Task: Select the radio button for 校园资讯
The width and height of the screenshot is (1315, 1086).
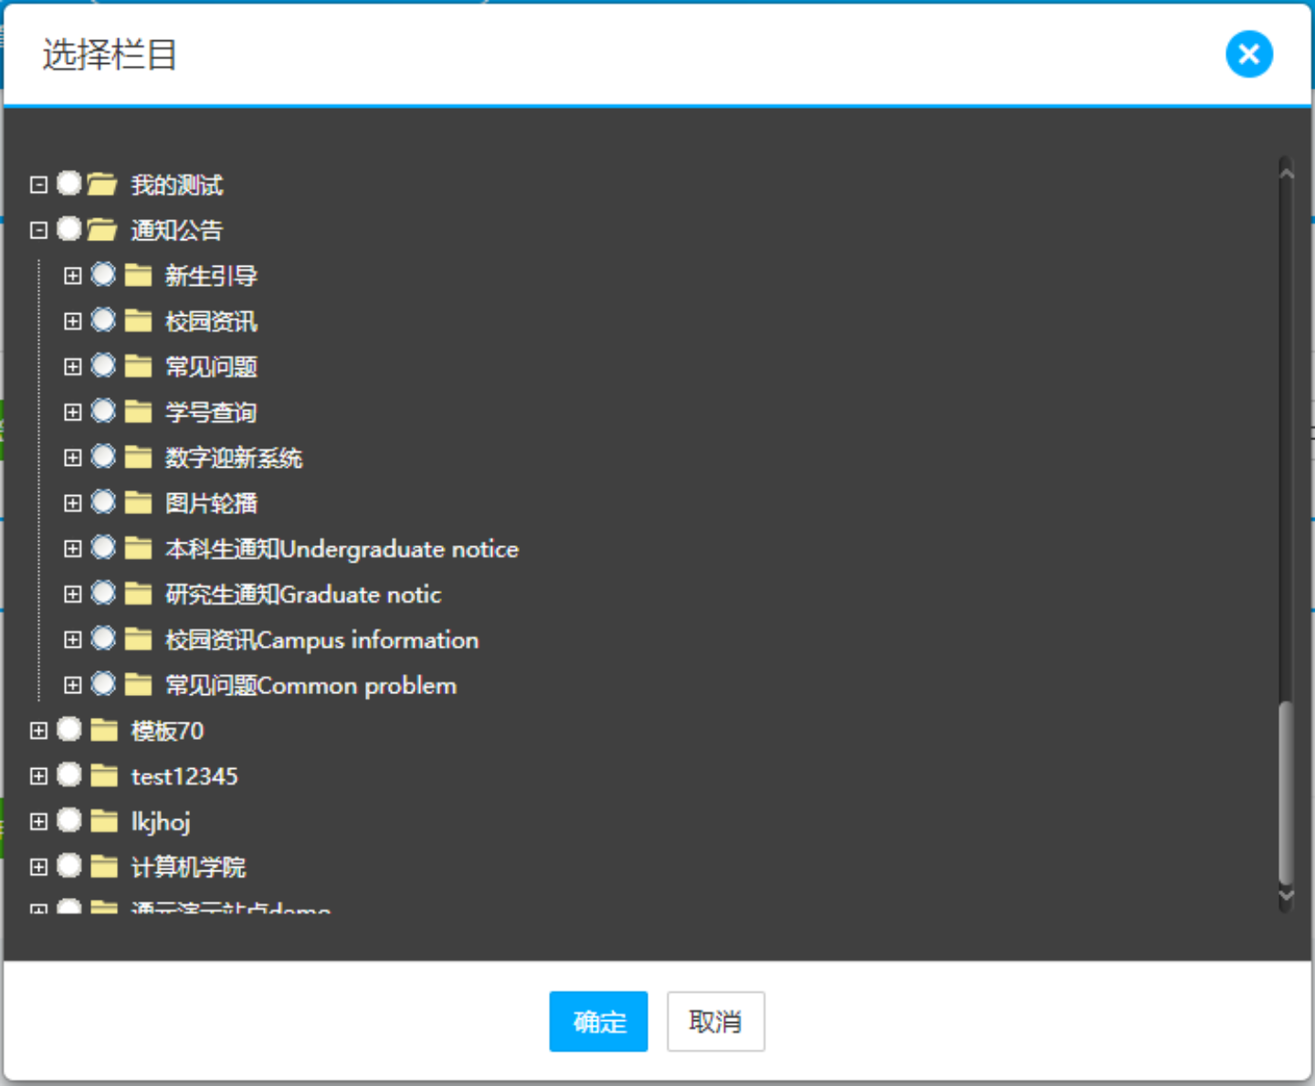Action: pos(103,321)
